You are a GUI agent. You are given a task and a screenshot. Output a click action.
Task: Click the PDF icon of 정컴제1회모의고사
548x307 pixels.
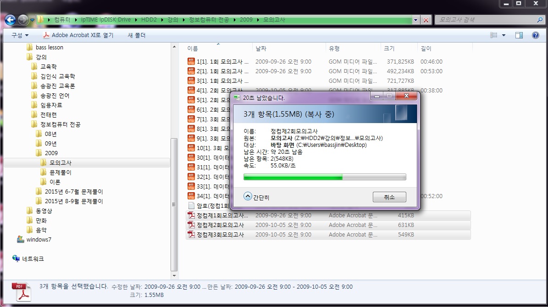[x=191, y=215]
